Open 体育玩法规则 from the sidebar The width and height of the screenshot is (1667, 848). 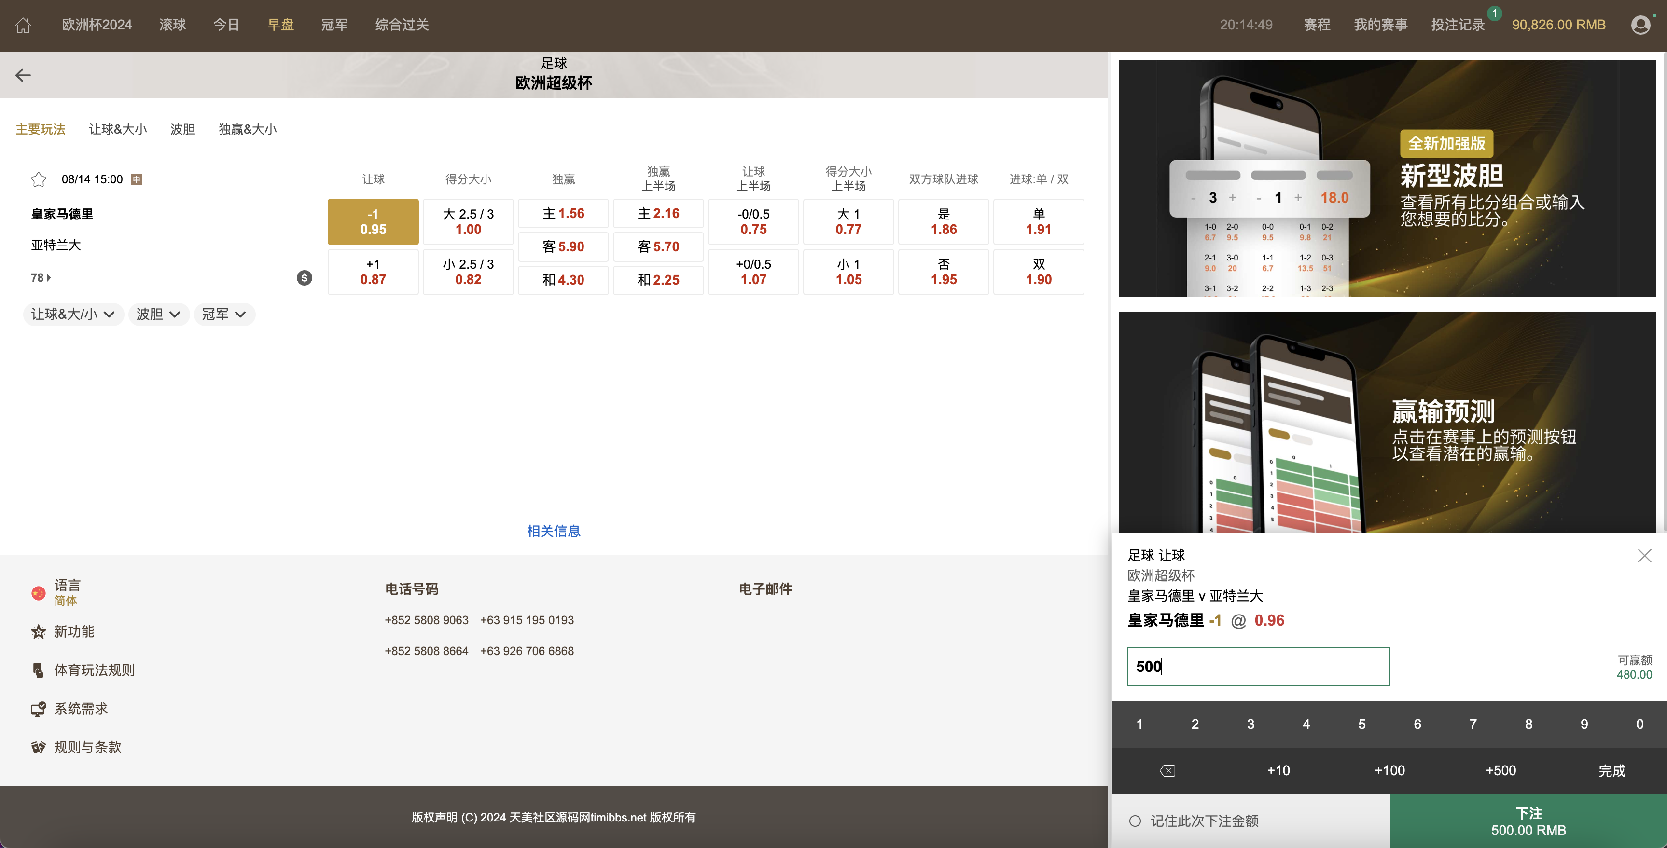coord(94,670)
